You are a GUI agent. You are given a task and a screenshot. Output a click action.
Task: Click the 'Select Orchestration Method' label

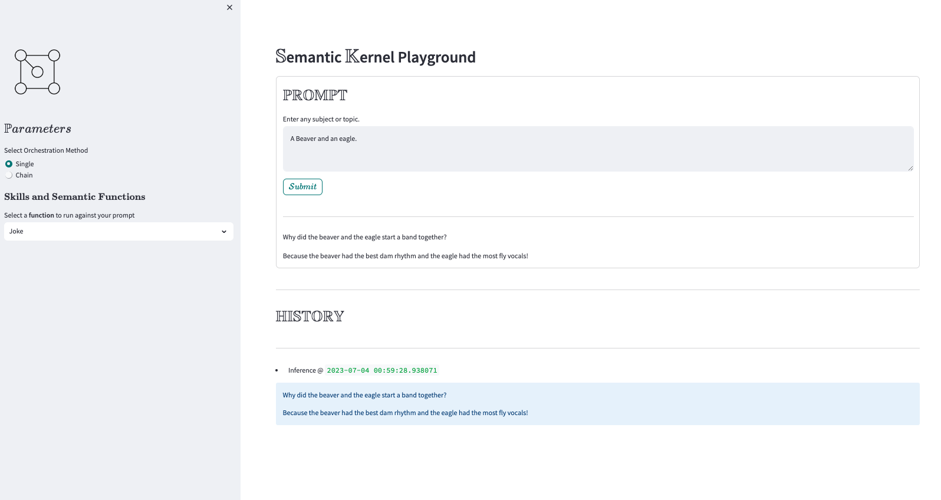tap(46, 150)
